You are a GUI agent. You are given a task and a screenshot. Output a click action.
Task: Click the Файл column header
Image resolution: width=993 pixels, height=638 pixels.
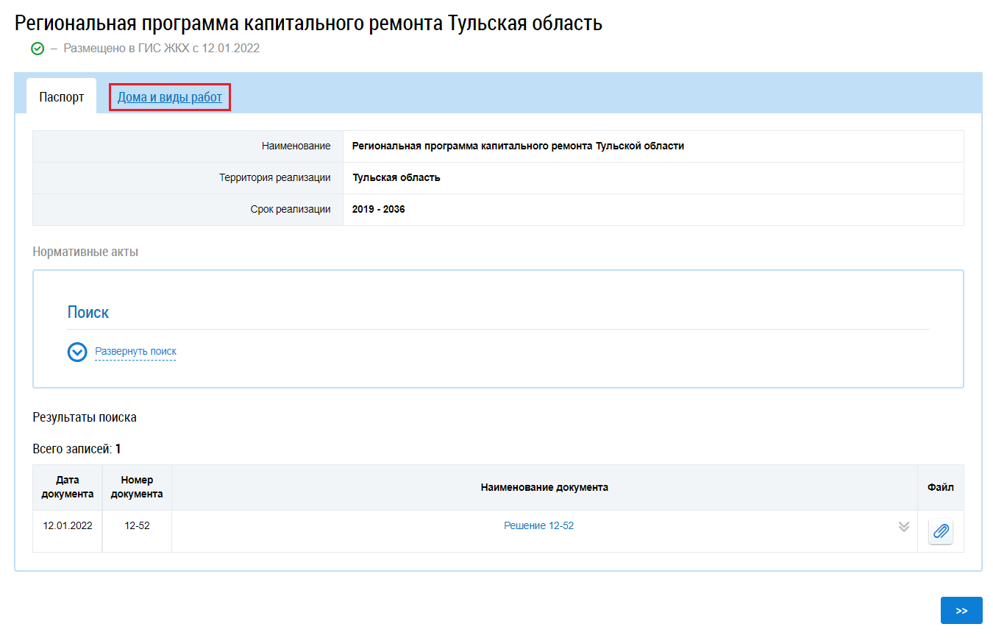click(x=940, y=487)
